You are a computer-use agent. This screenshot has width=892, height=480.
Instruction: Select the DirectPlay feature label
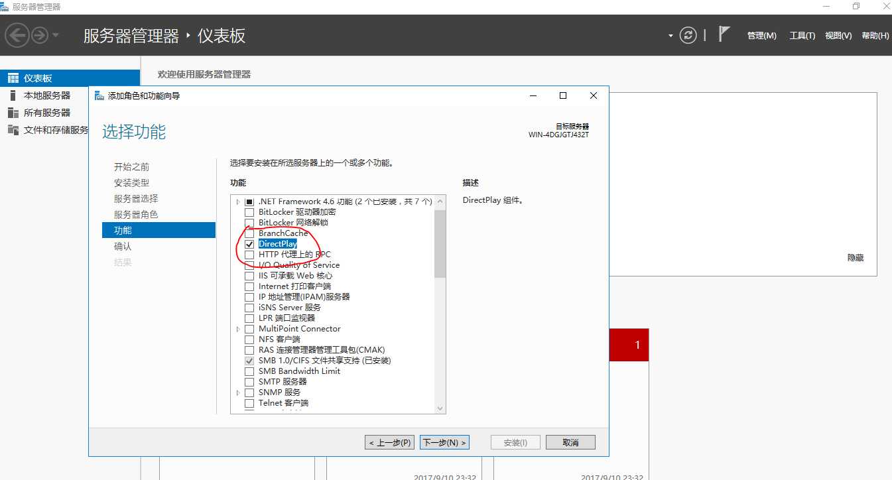coord(278,244)
